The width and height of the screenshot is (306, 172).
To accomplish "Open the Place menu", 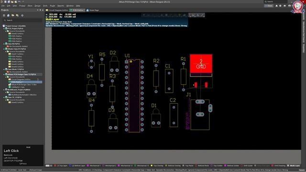I will [30, 6].
